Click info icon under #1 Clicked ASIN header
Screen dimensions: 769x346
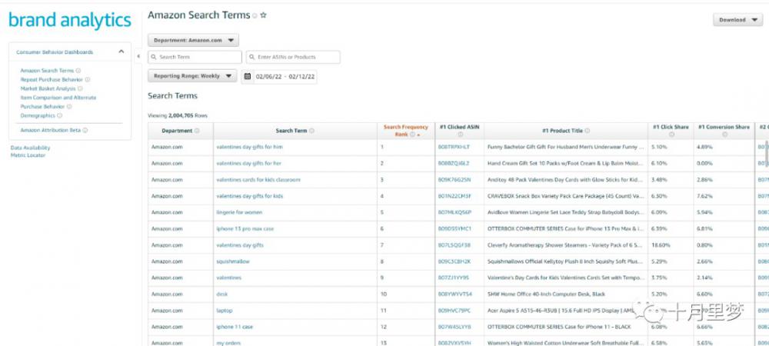(460, 135)
